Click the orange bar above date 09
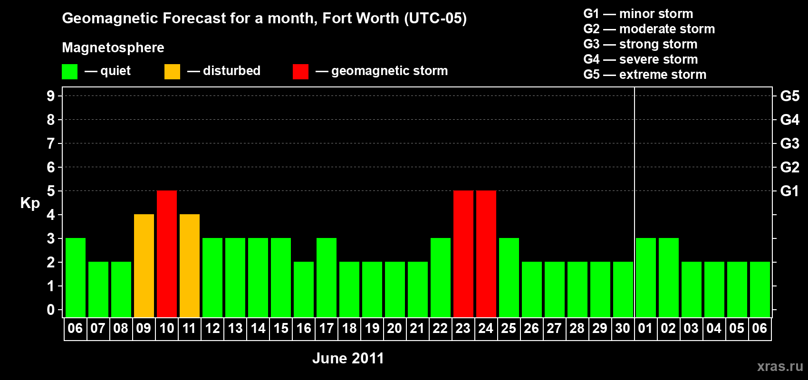This screenshot has height=380, width=808. coord(144,266)
